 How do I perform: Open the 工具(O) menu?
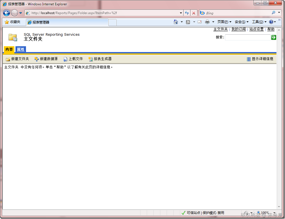259,22
